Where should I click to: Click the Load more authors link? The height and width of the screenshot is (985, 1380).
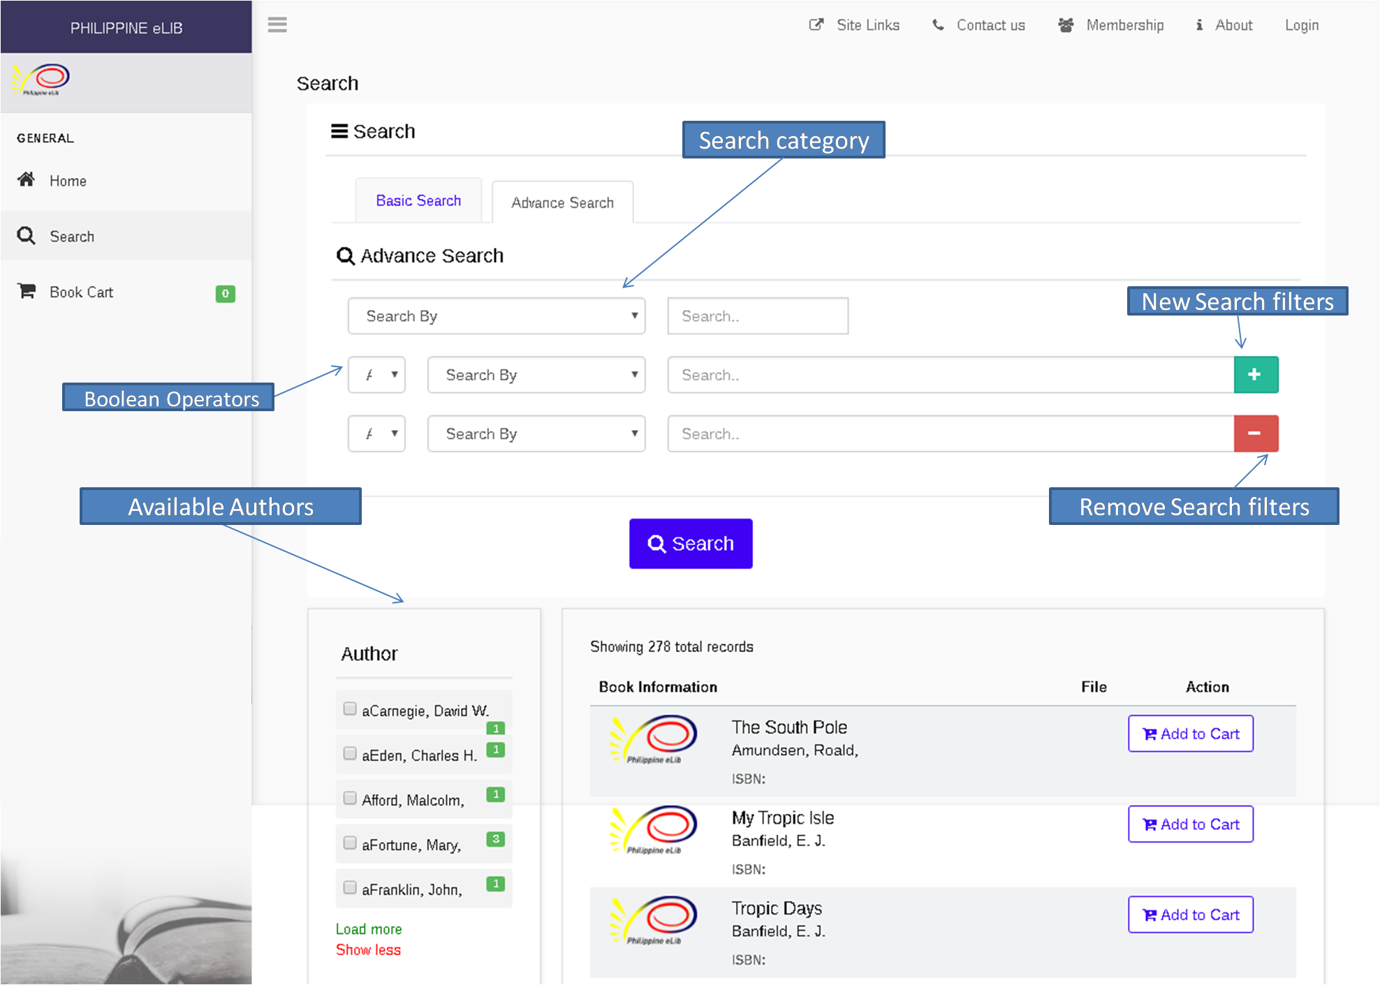(x=369, y=929)
